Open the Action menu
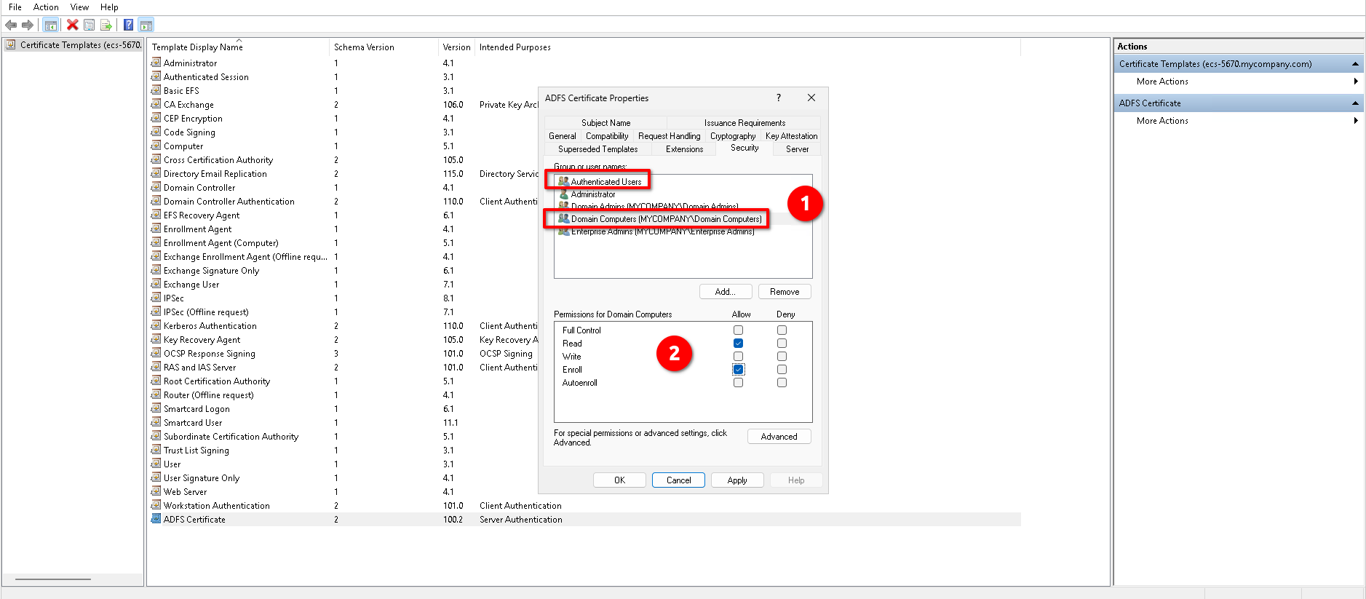 tap(46, 7)
